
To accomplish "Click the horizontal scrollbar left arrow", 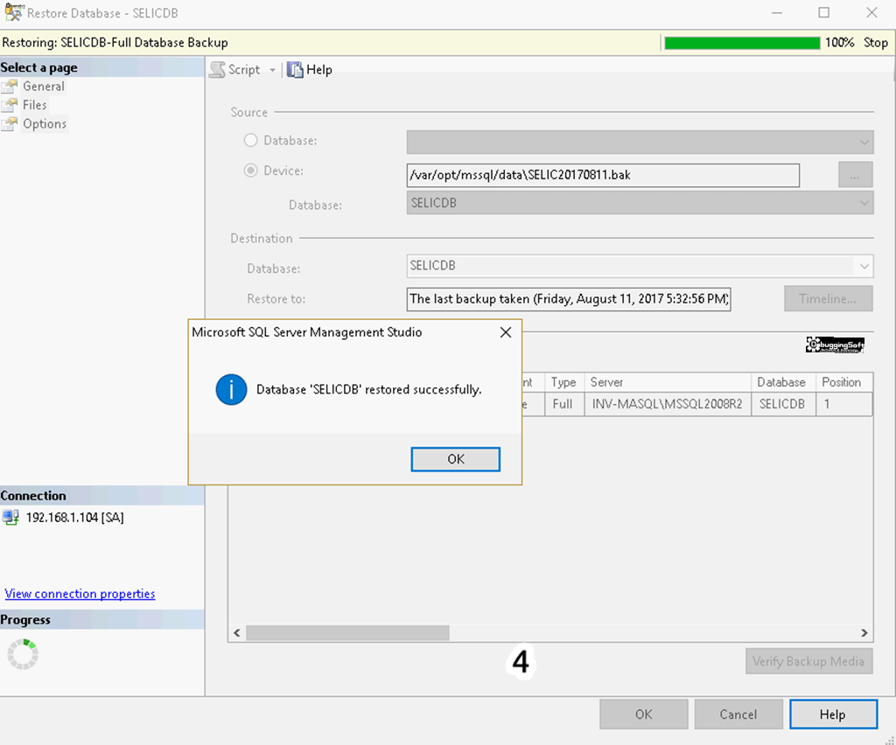I will pyautogui.click(x=237, y=632).
